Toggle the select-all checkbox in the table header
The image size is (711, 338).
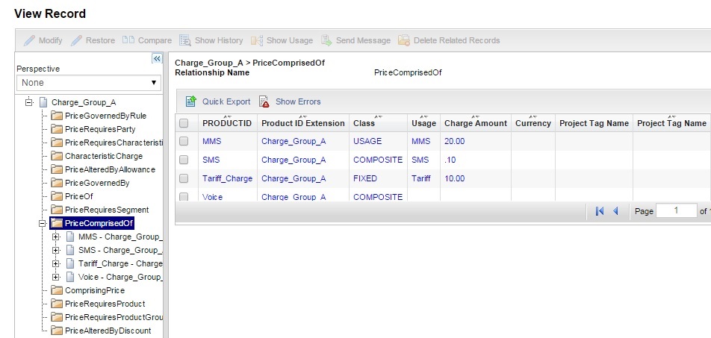184,123
